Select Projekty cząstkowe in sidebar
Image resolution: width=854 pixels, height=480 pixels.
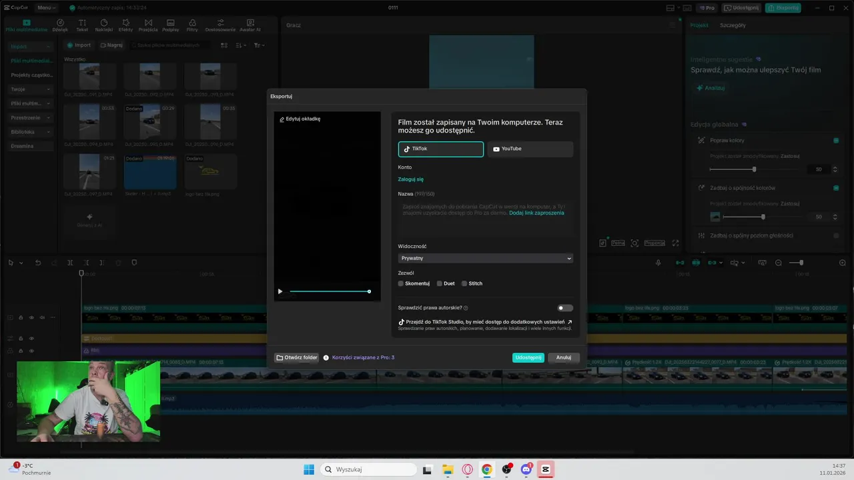[31, 75]
